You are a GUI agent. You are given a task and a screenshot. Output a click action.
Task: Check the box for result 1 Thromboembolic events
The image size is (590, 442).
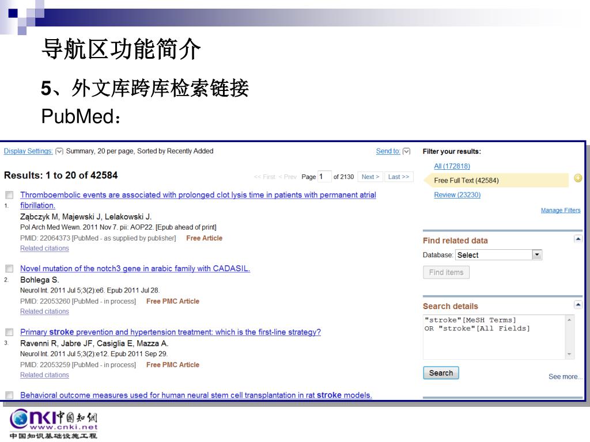9,195
